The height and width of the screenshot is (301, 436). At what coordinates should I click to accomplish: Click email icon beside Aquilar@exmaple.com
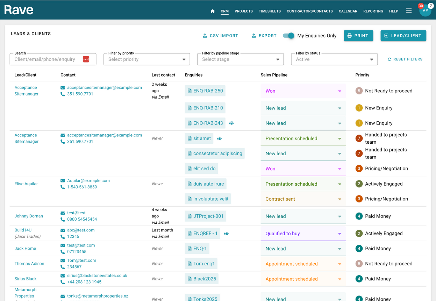(63, 181)
